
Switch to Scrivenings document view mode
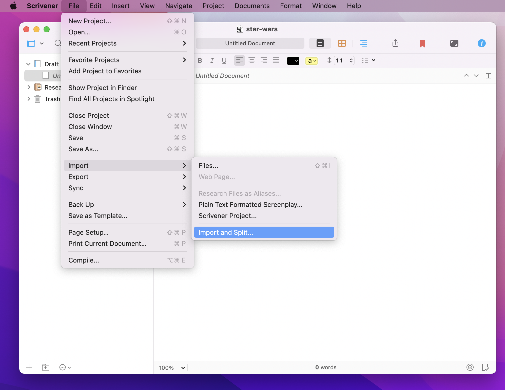click(x=320, y=43)
